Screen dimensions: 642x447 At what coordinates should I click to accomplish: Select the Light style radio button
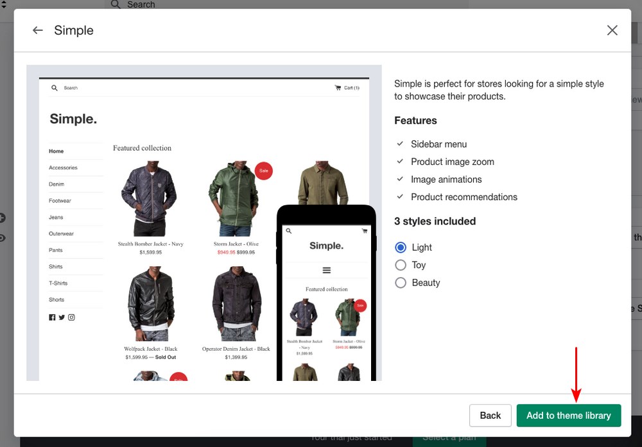[401, 248]
